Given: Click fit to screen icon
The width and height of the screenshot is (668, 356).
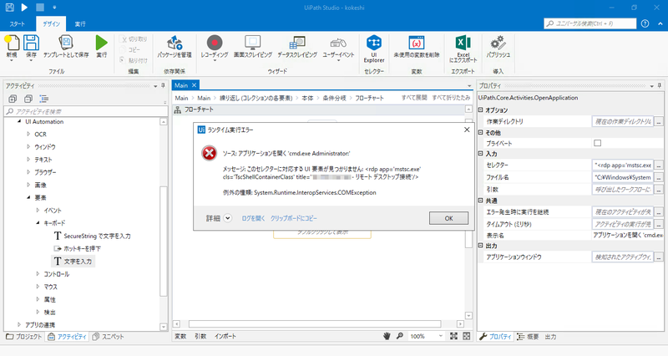Looking at the screenshot, I should click(453, 336).
